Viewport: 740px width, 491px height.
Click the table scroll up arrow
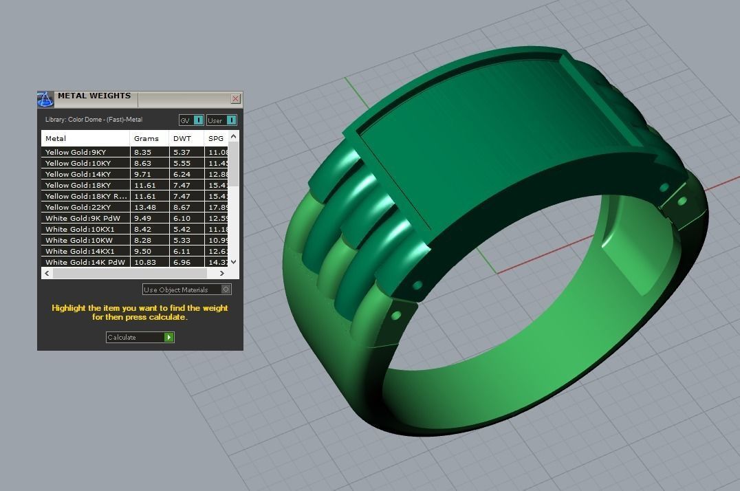(x=234, y=136)
